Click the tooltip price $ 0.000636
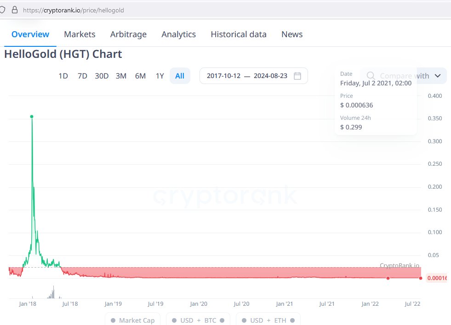 pos(356,105)
